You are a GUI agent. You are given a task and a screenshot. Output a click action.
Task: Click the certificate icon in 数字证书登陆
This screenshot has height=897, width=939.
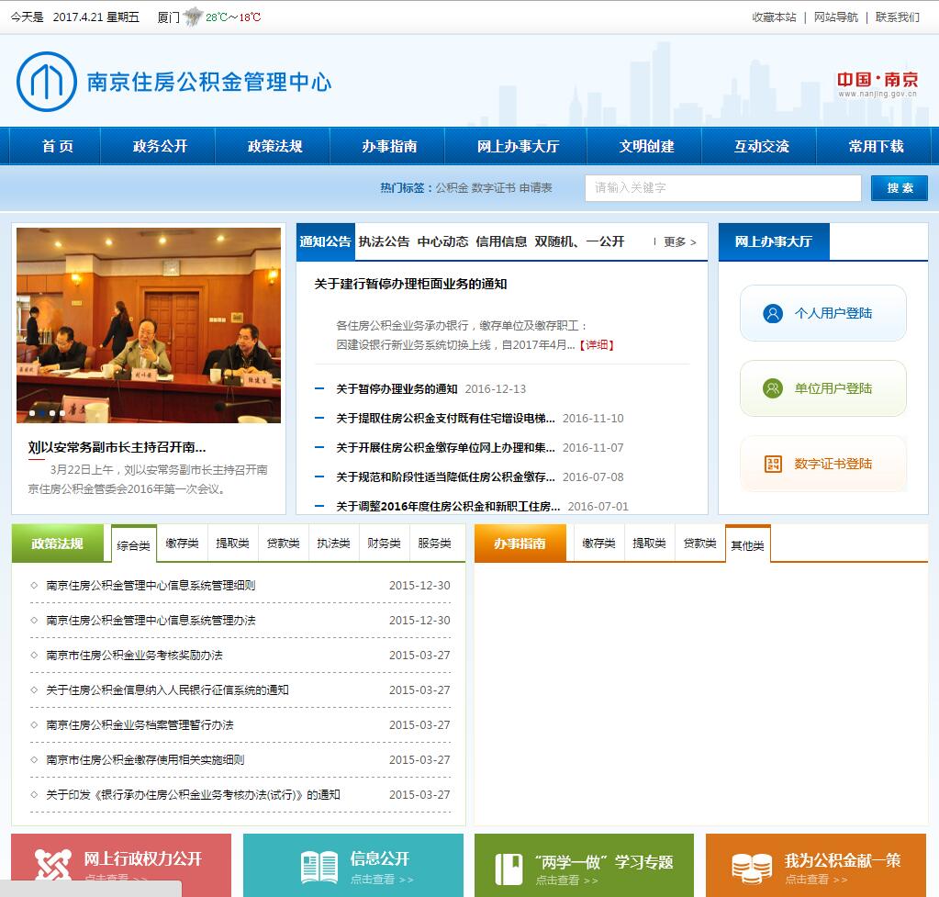click(x=773, y=464)
